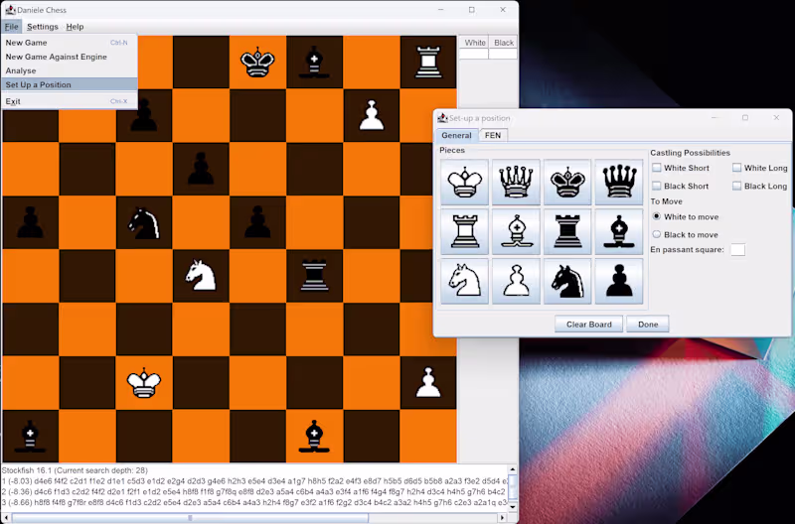Choose New Game from the File menu

pyautogui.click(x=69, y=43)
